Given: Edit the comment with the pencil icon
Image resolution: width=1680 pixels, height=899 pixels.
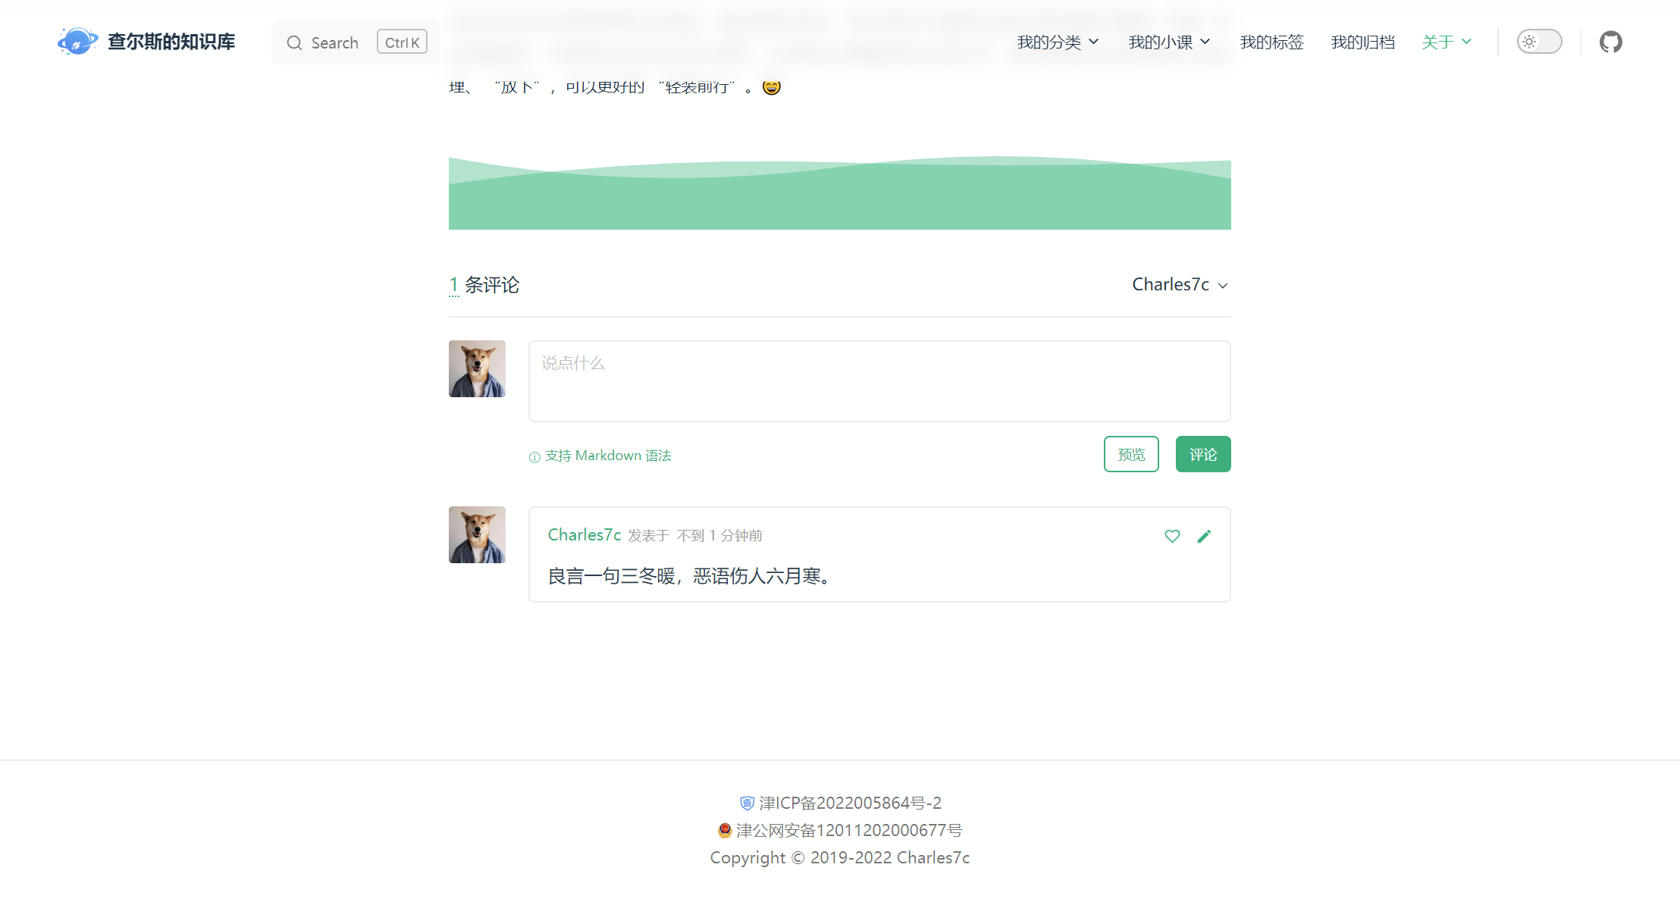Looking at the screenshot, I should coord(1204,536).
